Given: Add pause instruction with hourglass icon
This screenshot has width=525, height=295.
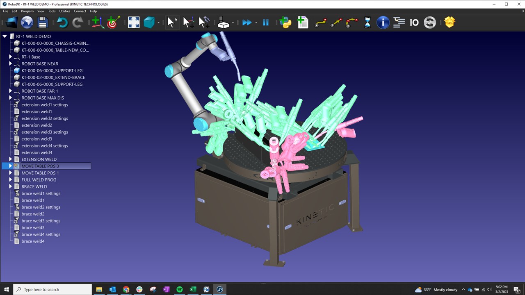Looking at the screenshot, I should pyautogui.click(x=367, y=23).
